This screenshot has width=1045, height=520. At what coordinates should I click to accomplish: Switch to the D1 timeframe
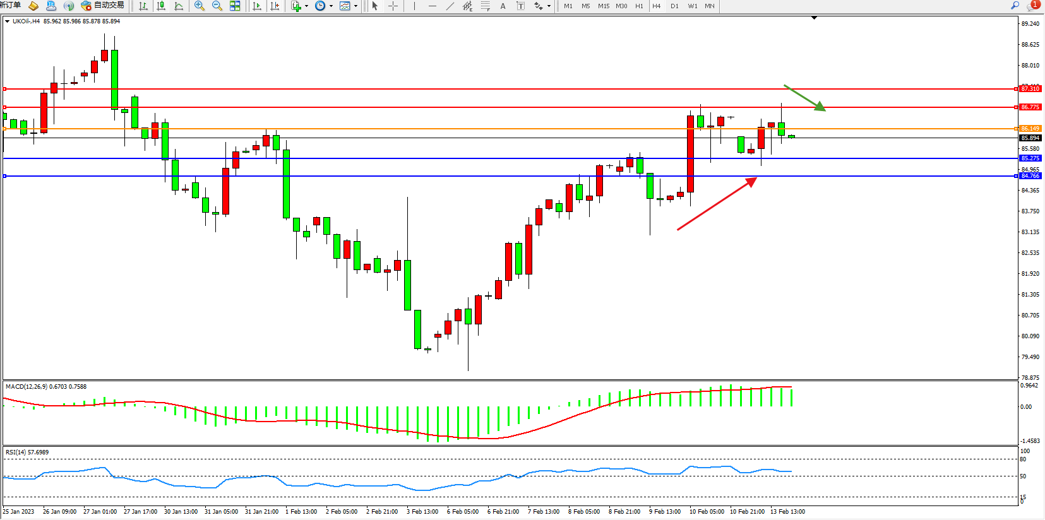[674, 6]
